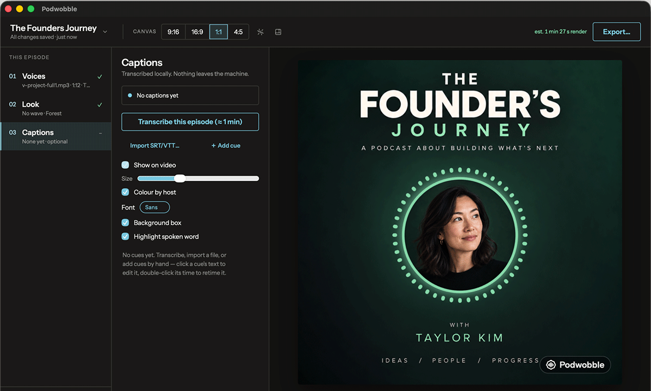Click the dash status mark on Captions step

[100, 133]
